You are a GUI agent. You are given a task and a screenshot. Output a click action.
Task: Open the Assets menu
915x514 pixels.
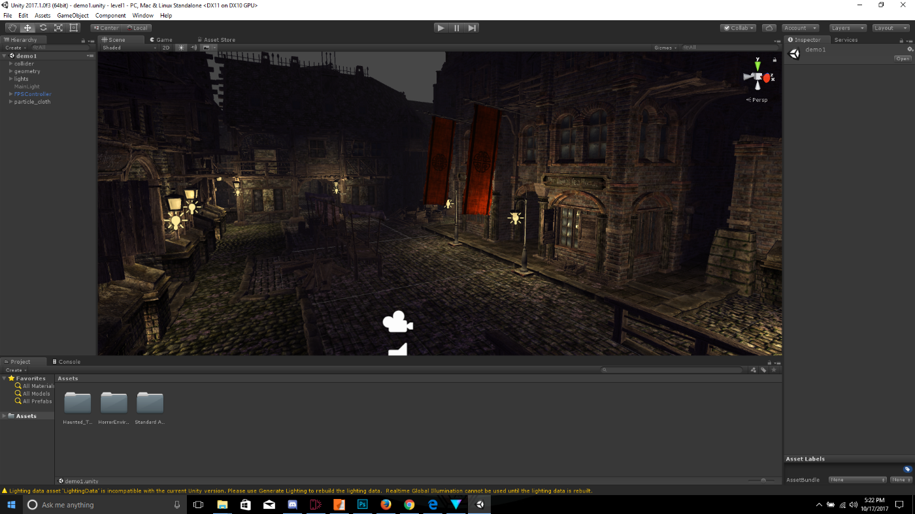click(42, 15)
